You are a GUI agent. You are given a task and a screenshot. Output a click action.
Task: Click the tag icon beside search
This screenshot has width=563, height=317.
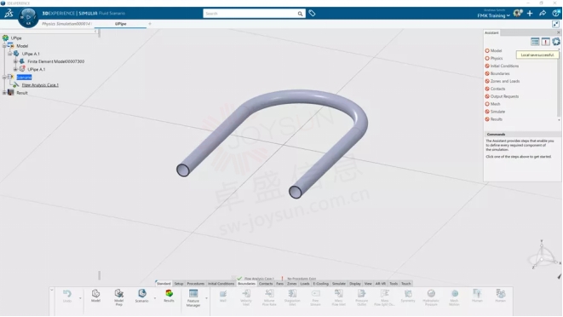(312, 14)
